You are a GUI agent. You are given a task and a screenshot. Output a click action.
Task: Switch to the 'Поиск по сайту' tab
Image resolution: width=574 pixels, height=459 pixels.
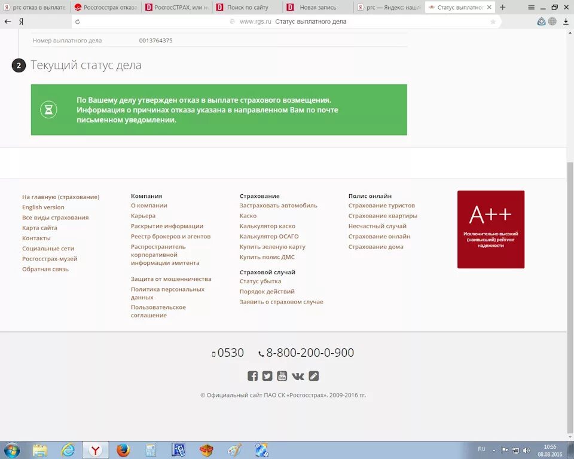248,7
